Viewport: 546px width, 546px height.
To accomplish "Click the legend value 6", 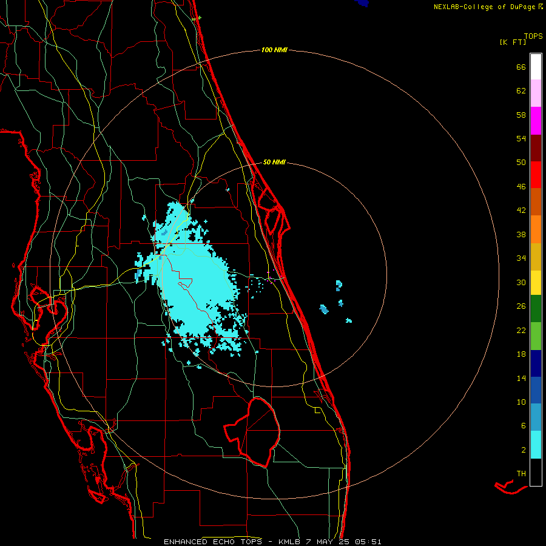I will click(x=524, y=426).
